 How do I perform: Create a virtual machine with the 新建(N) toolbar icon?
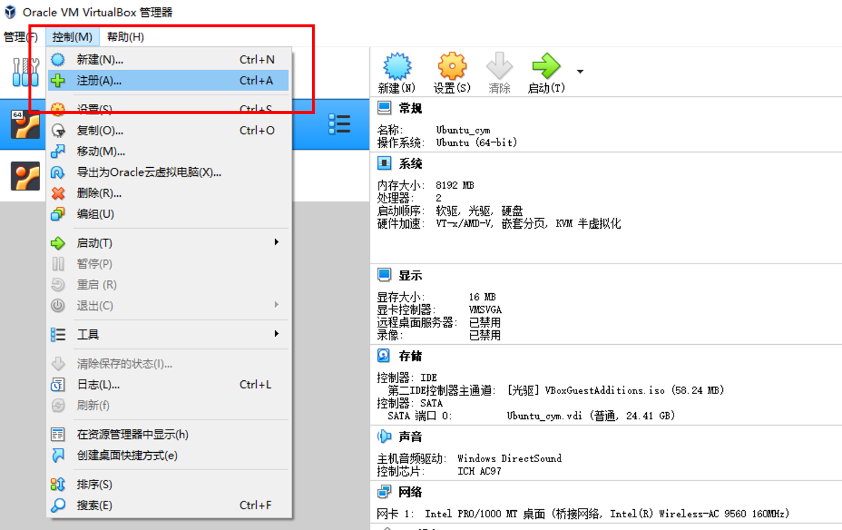point(397,67)
